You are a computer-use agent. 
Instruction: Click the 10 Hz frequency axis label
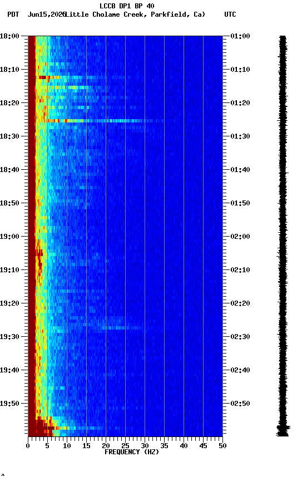(67, 446)
